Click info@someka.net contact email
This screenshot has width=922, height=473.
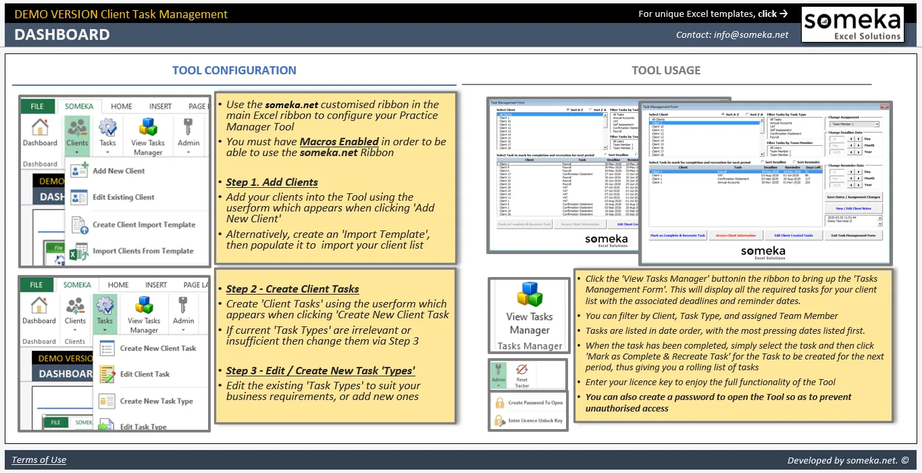coord(751,34)
